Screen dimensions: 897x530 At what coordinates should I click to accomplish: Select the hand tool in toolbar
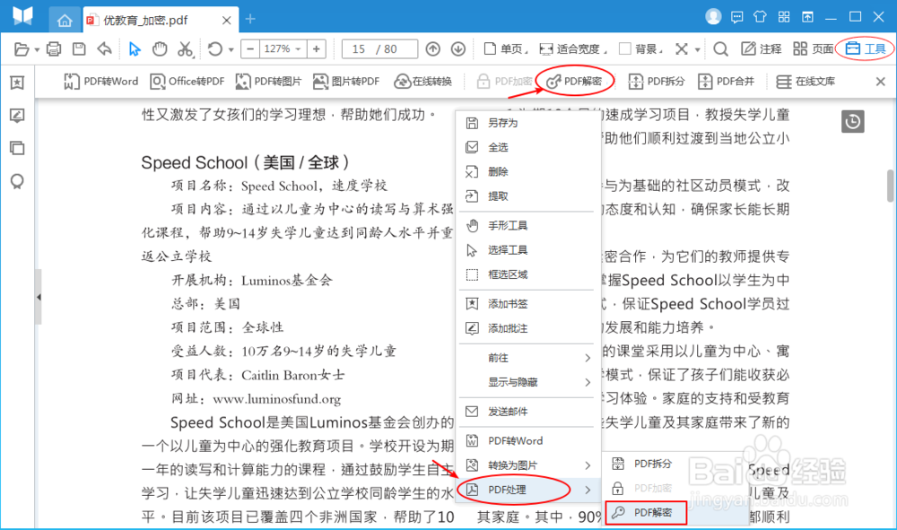click(160, 49)
